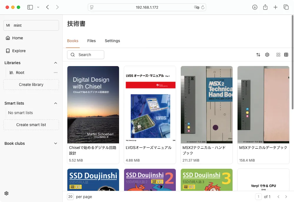
Task: Open the Safari page menu icon
Action: point(92,7)
